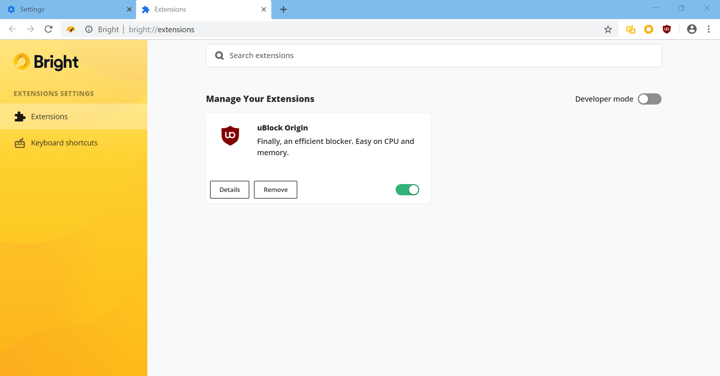Image resolution: width=720 pixels, height=376 pixels.
Task: Disable the uBlock Origin extension
Action: (x=407, y=190)
